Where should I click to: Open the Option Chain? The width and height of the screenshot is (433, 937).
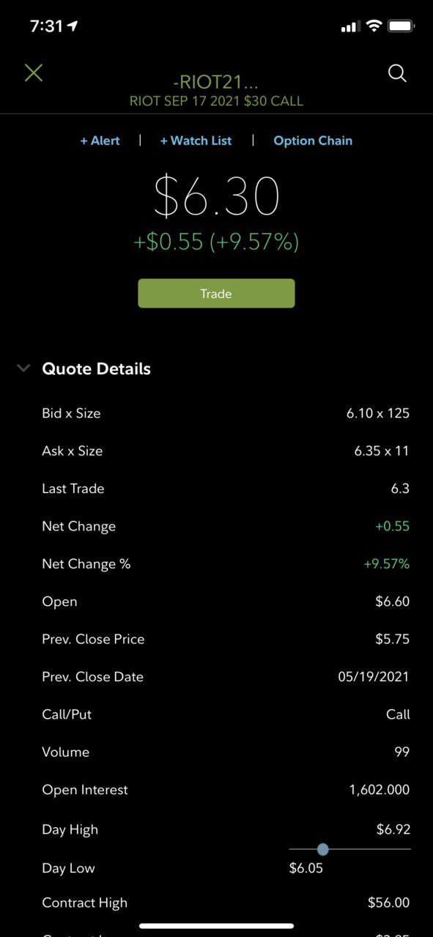[313, 141]
